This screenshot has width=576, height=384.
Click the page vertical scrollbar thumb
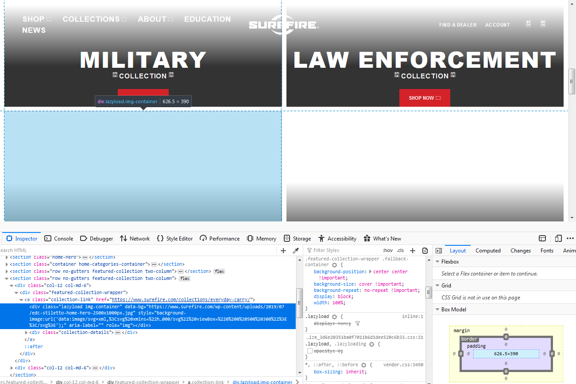572,81
